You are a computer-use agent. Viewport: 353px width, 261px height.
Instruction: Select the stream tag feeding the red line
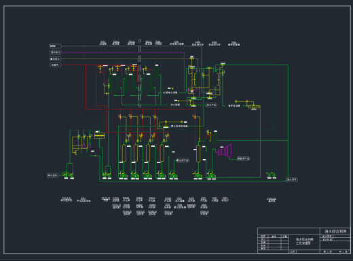pyautogui.click(x=56, y=65)
